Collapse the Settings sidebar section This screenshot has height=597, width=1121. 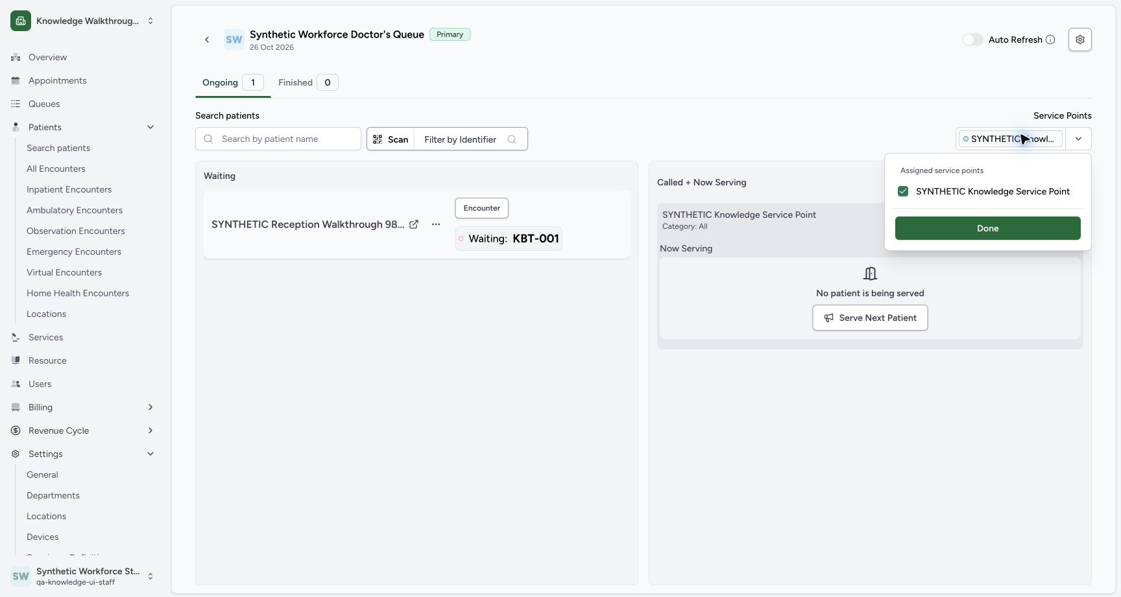(151, 454)
